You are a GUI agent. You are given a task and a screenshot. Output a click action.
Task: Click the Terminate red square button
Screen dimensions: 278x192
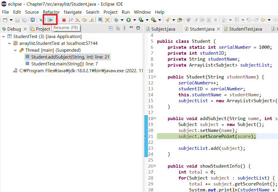click(x=64, y=20)
